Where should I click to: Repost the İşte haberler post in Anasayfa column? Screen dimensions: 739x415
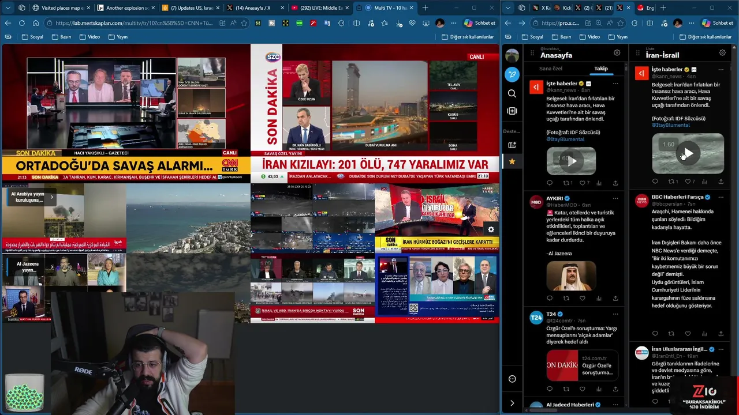point(566,183)
